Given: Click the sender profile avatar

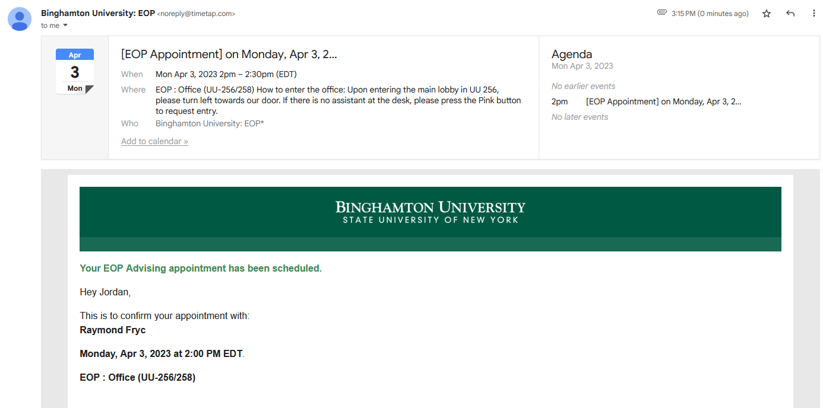Looking at the screenshot, I should (x=20, y=19).
